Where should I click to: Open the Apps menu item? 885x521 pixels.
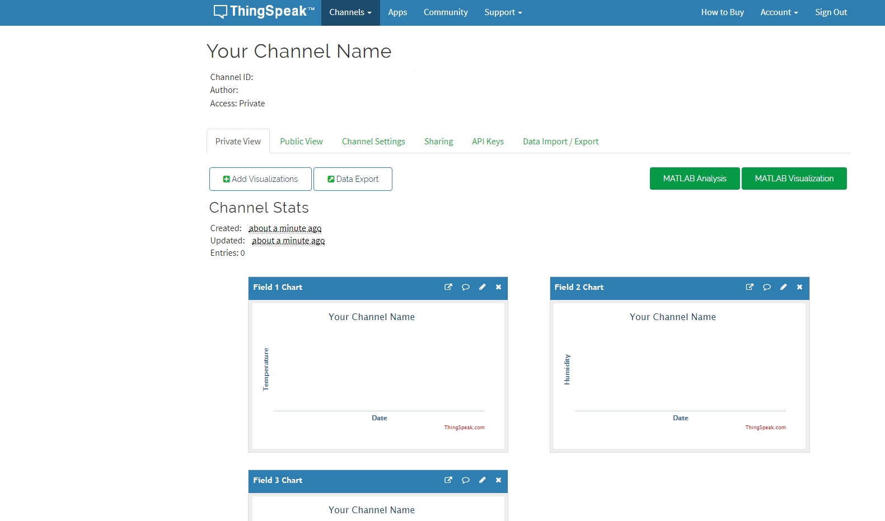click(397, 12)
